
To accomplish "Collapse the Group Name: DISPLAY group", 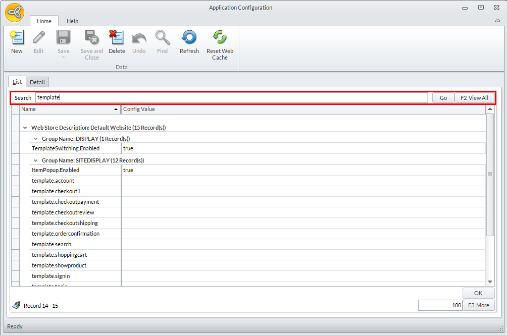I will [x=35, y=139].
